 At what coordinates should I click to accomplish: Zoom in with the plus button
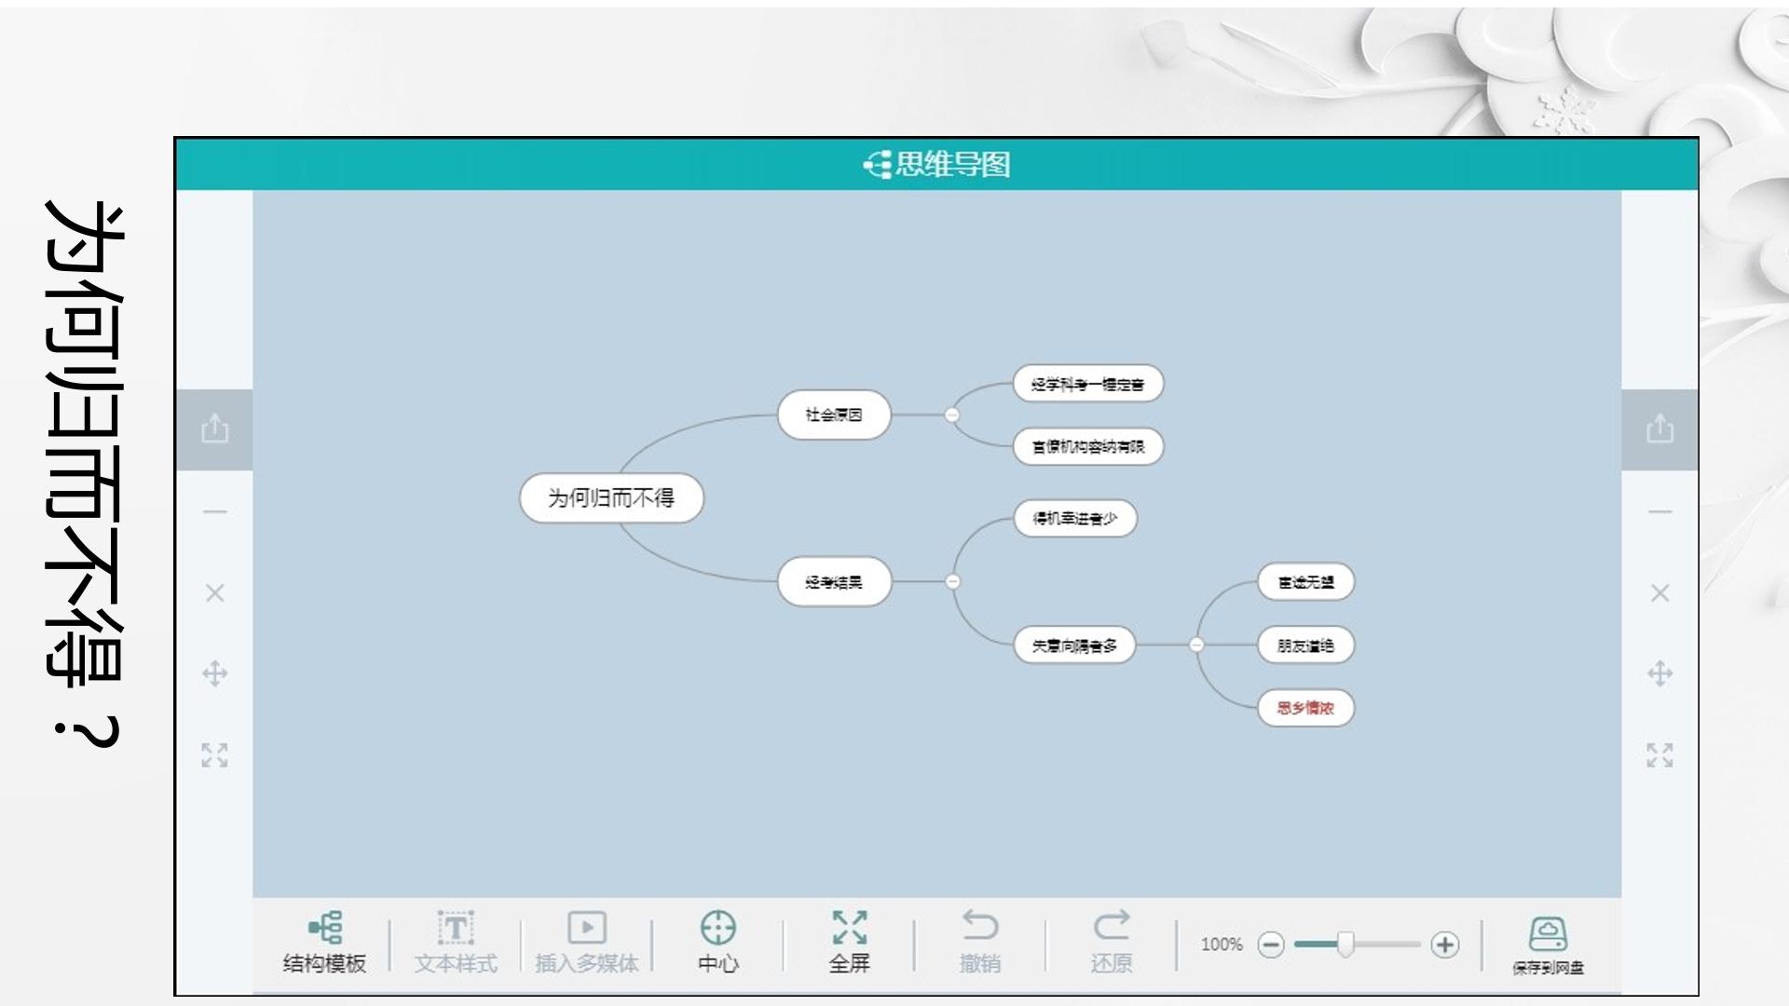tap(1445, 945)
